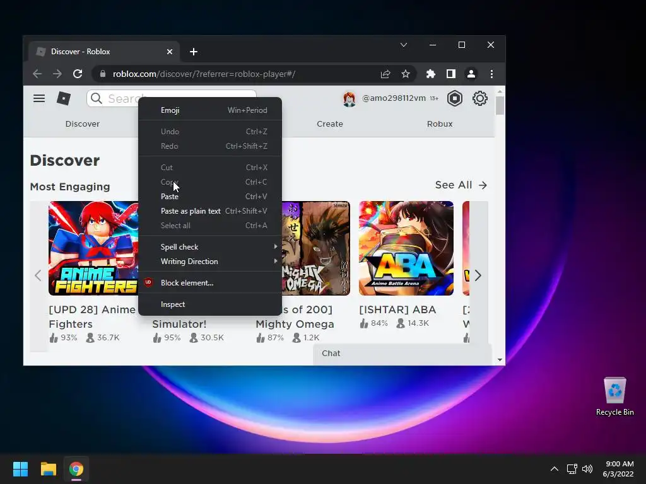The image size is (646, 484).
Task: Toggle the Chrome side panel icon
Action: click(x=450, y=74)
